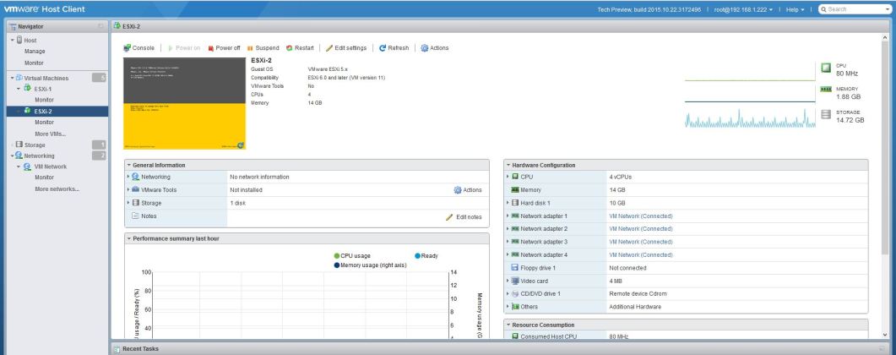Collapse the Host tree node
The height and width of the screenshot is (355, 896).
[12, 41]
